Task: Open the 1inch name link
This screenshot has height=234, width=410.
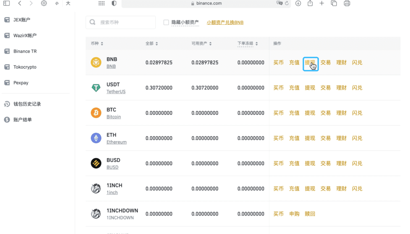Action: click(x=112, y=192)
